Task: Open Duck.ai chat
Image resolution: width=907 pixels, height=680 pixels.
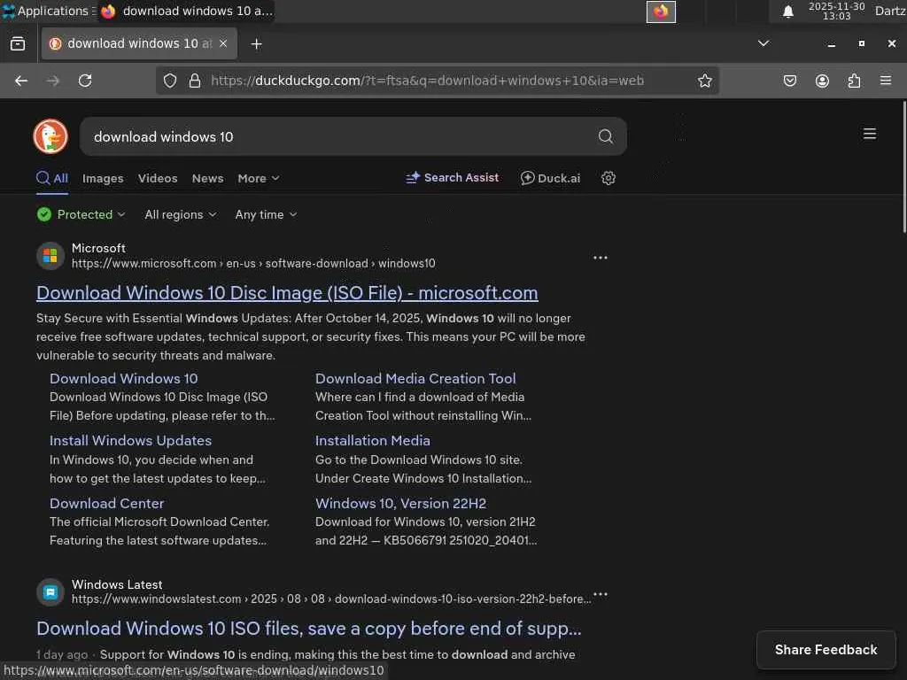Action: pos(550,178)
